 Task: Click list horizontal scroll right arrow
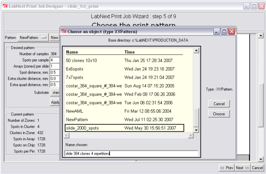tap(191, 135)
